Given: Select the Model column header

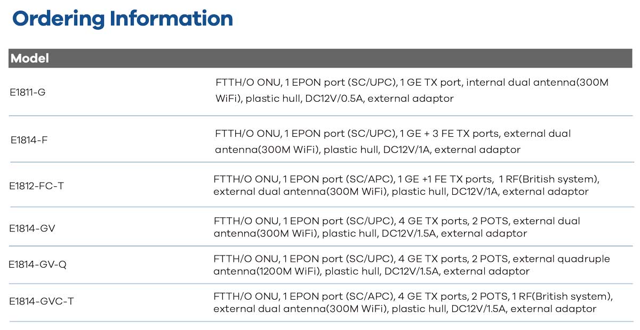Looking at the screenshot, I should click(30, 59).
